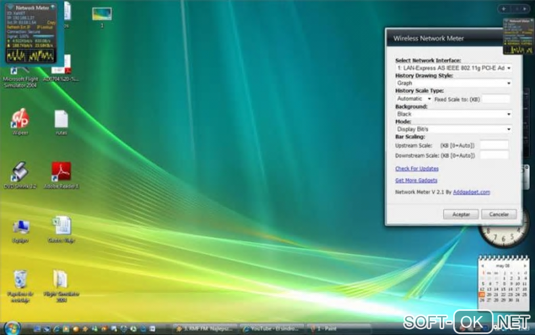The width and height of the screenshot is (535, 335).
Task: Click the Get More Gadgets link
Action: click(x=416, y=180)
